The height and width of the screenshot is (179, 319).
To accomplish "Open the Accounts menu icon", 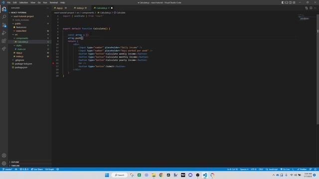I will click(x=4, y=156).
